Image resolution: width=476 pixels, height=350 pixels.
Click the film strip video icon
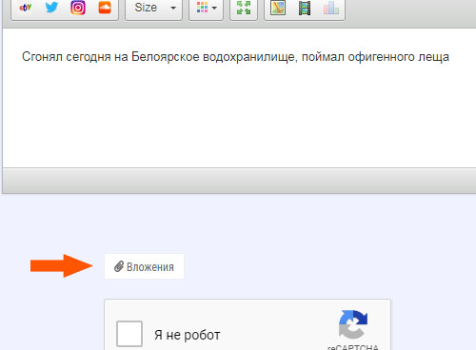click(305, 8)
